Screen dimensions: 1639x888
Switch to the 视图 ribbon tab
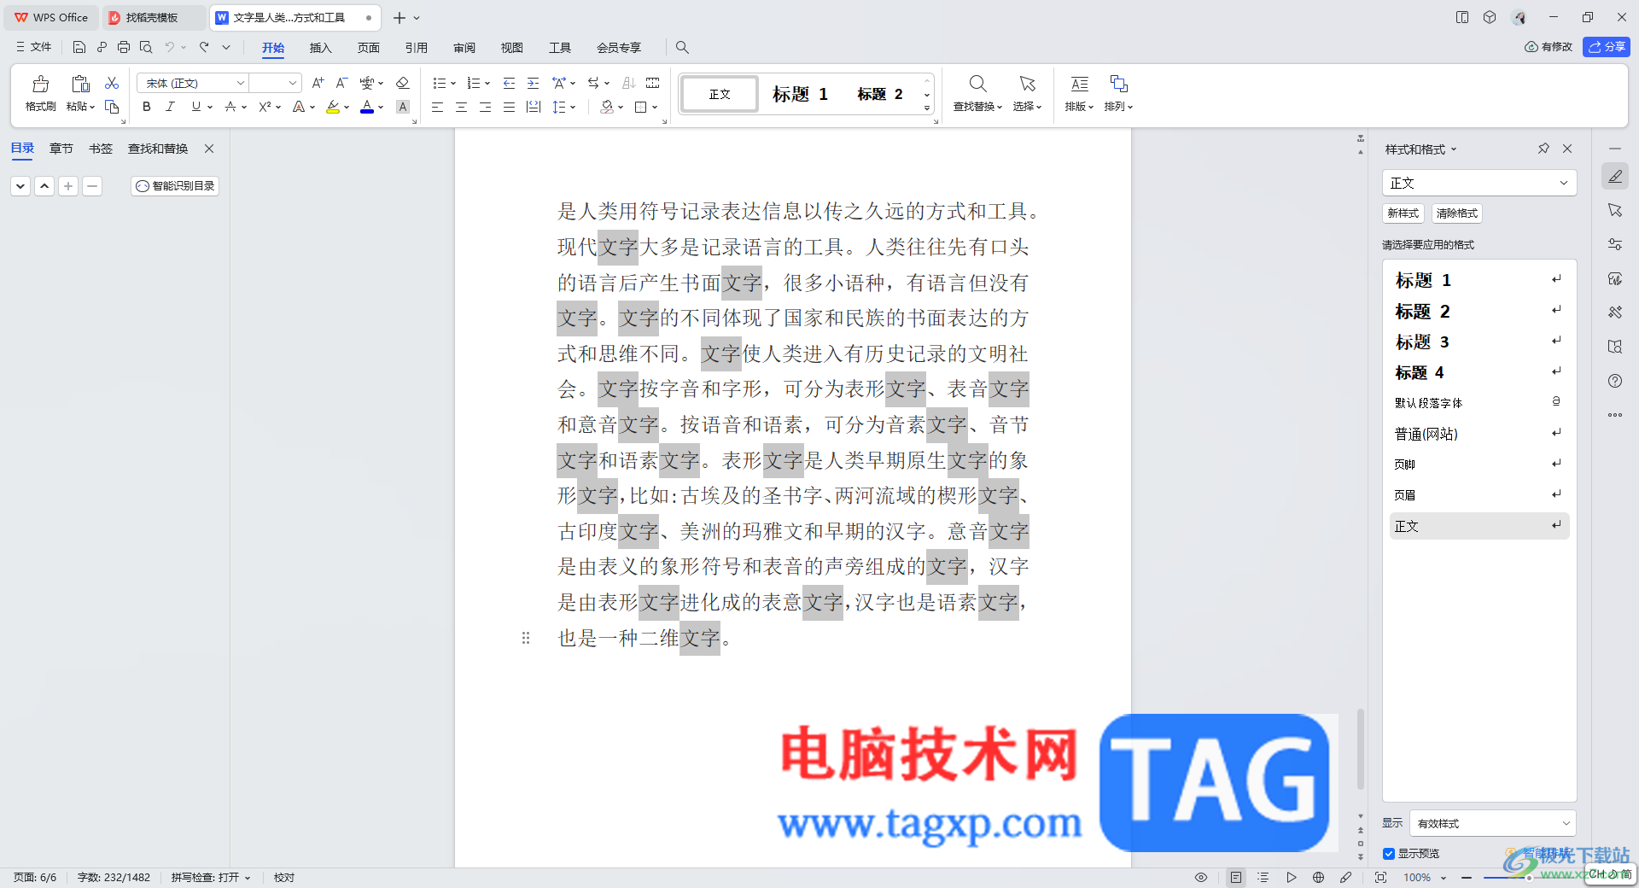point(512,48)
